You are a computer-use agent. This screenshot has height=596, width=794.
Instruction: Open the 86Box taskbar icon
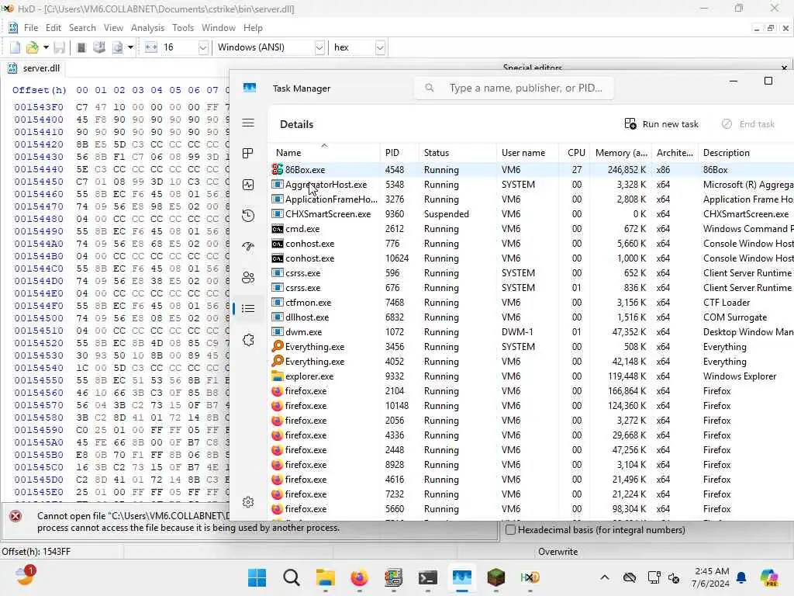coord(393,577)
